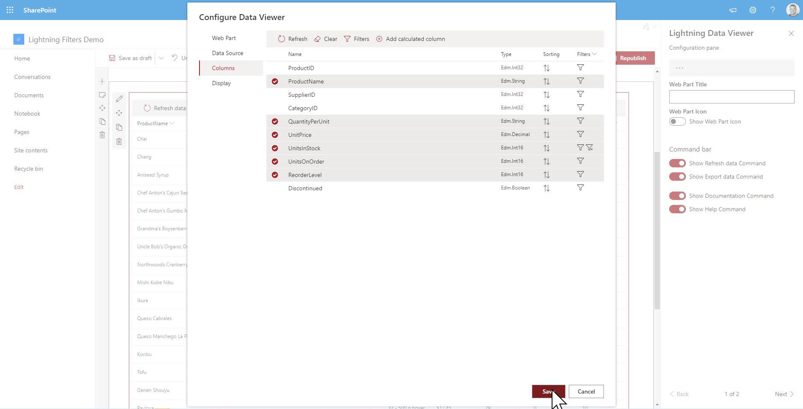Switch to the Display tab
The image size is (803, 409).
(x=231, y=83)
